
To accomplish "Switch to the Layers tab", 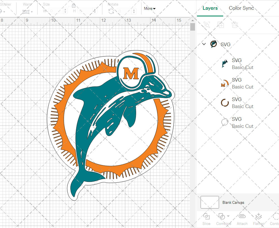I will (210, 8).
